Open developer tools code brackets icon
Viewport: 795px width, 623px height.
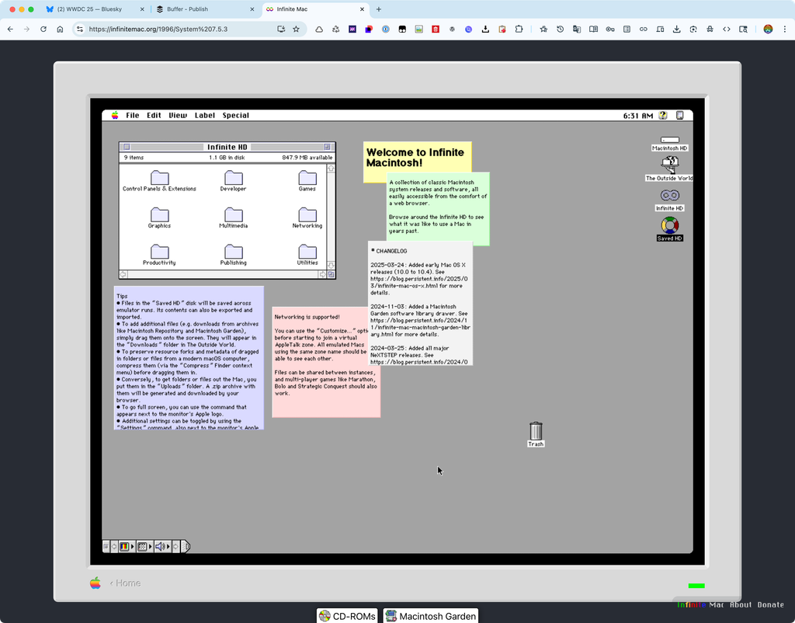click(x=727, y=29)
